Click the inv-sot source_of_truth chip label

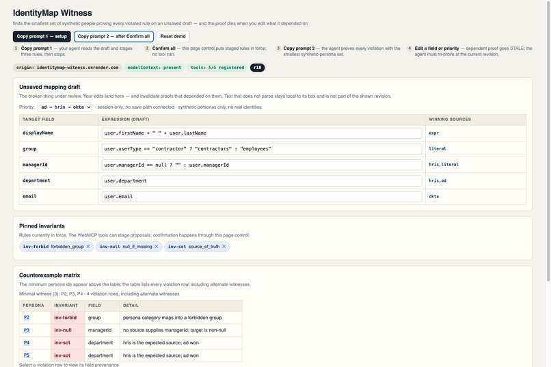coord(193,247)
